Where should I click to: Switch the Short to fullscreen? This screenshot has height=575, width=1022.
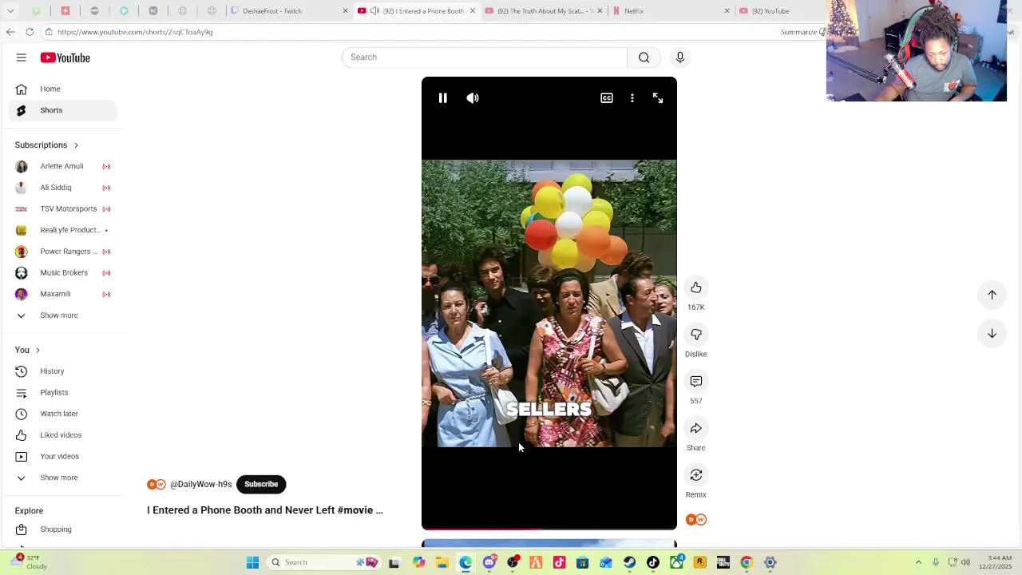coord(658,98)
